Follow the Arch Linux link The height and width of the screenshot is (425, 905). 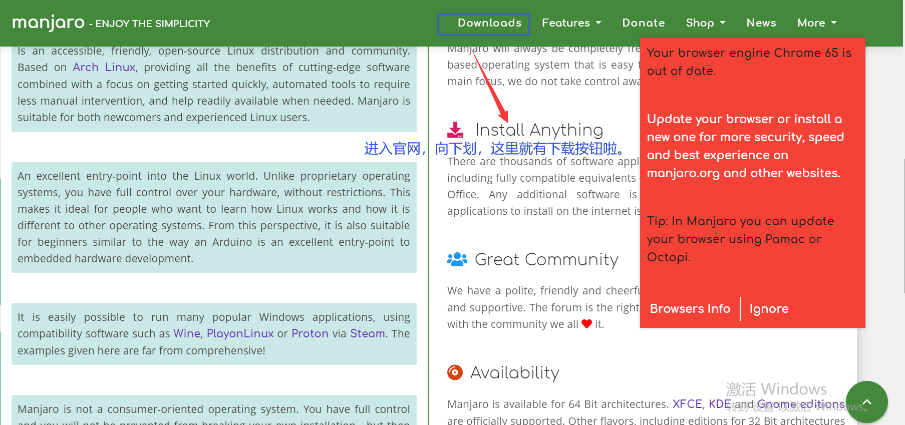(104, 67)
